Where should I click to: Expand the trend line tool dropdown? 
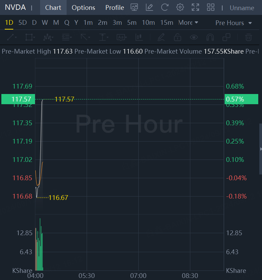12,37
